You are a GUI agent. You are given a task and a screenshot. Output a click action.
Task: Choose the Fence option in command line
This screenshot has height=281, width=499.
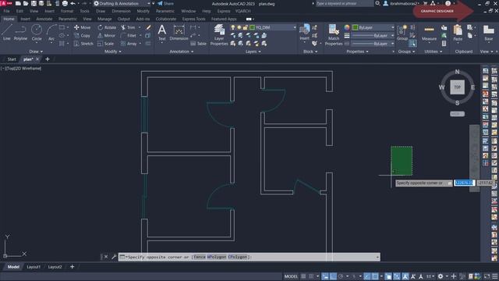[x=200, y=257]
